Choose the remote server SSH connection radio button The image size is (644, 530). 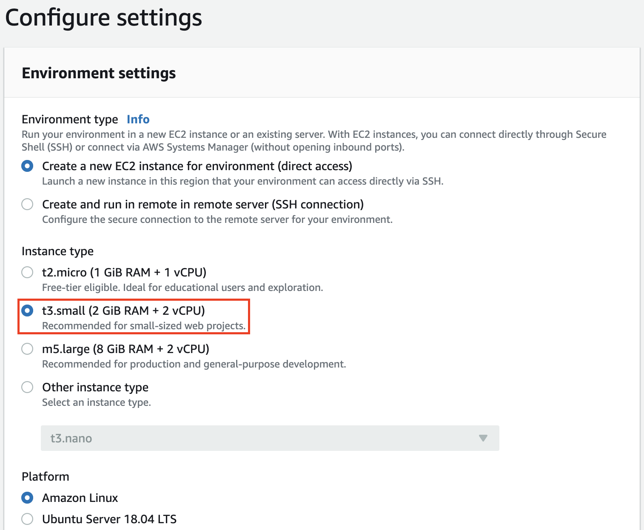27,204
